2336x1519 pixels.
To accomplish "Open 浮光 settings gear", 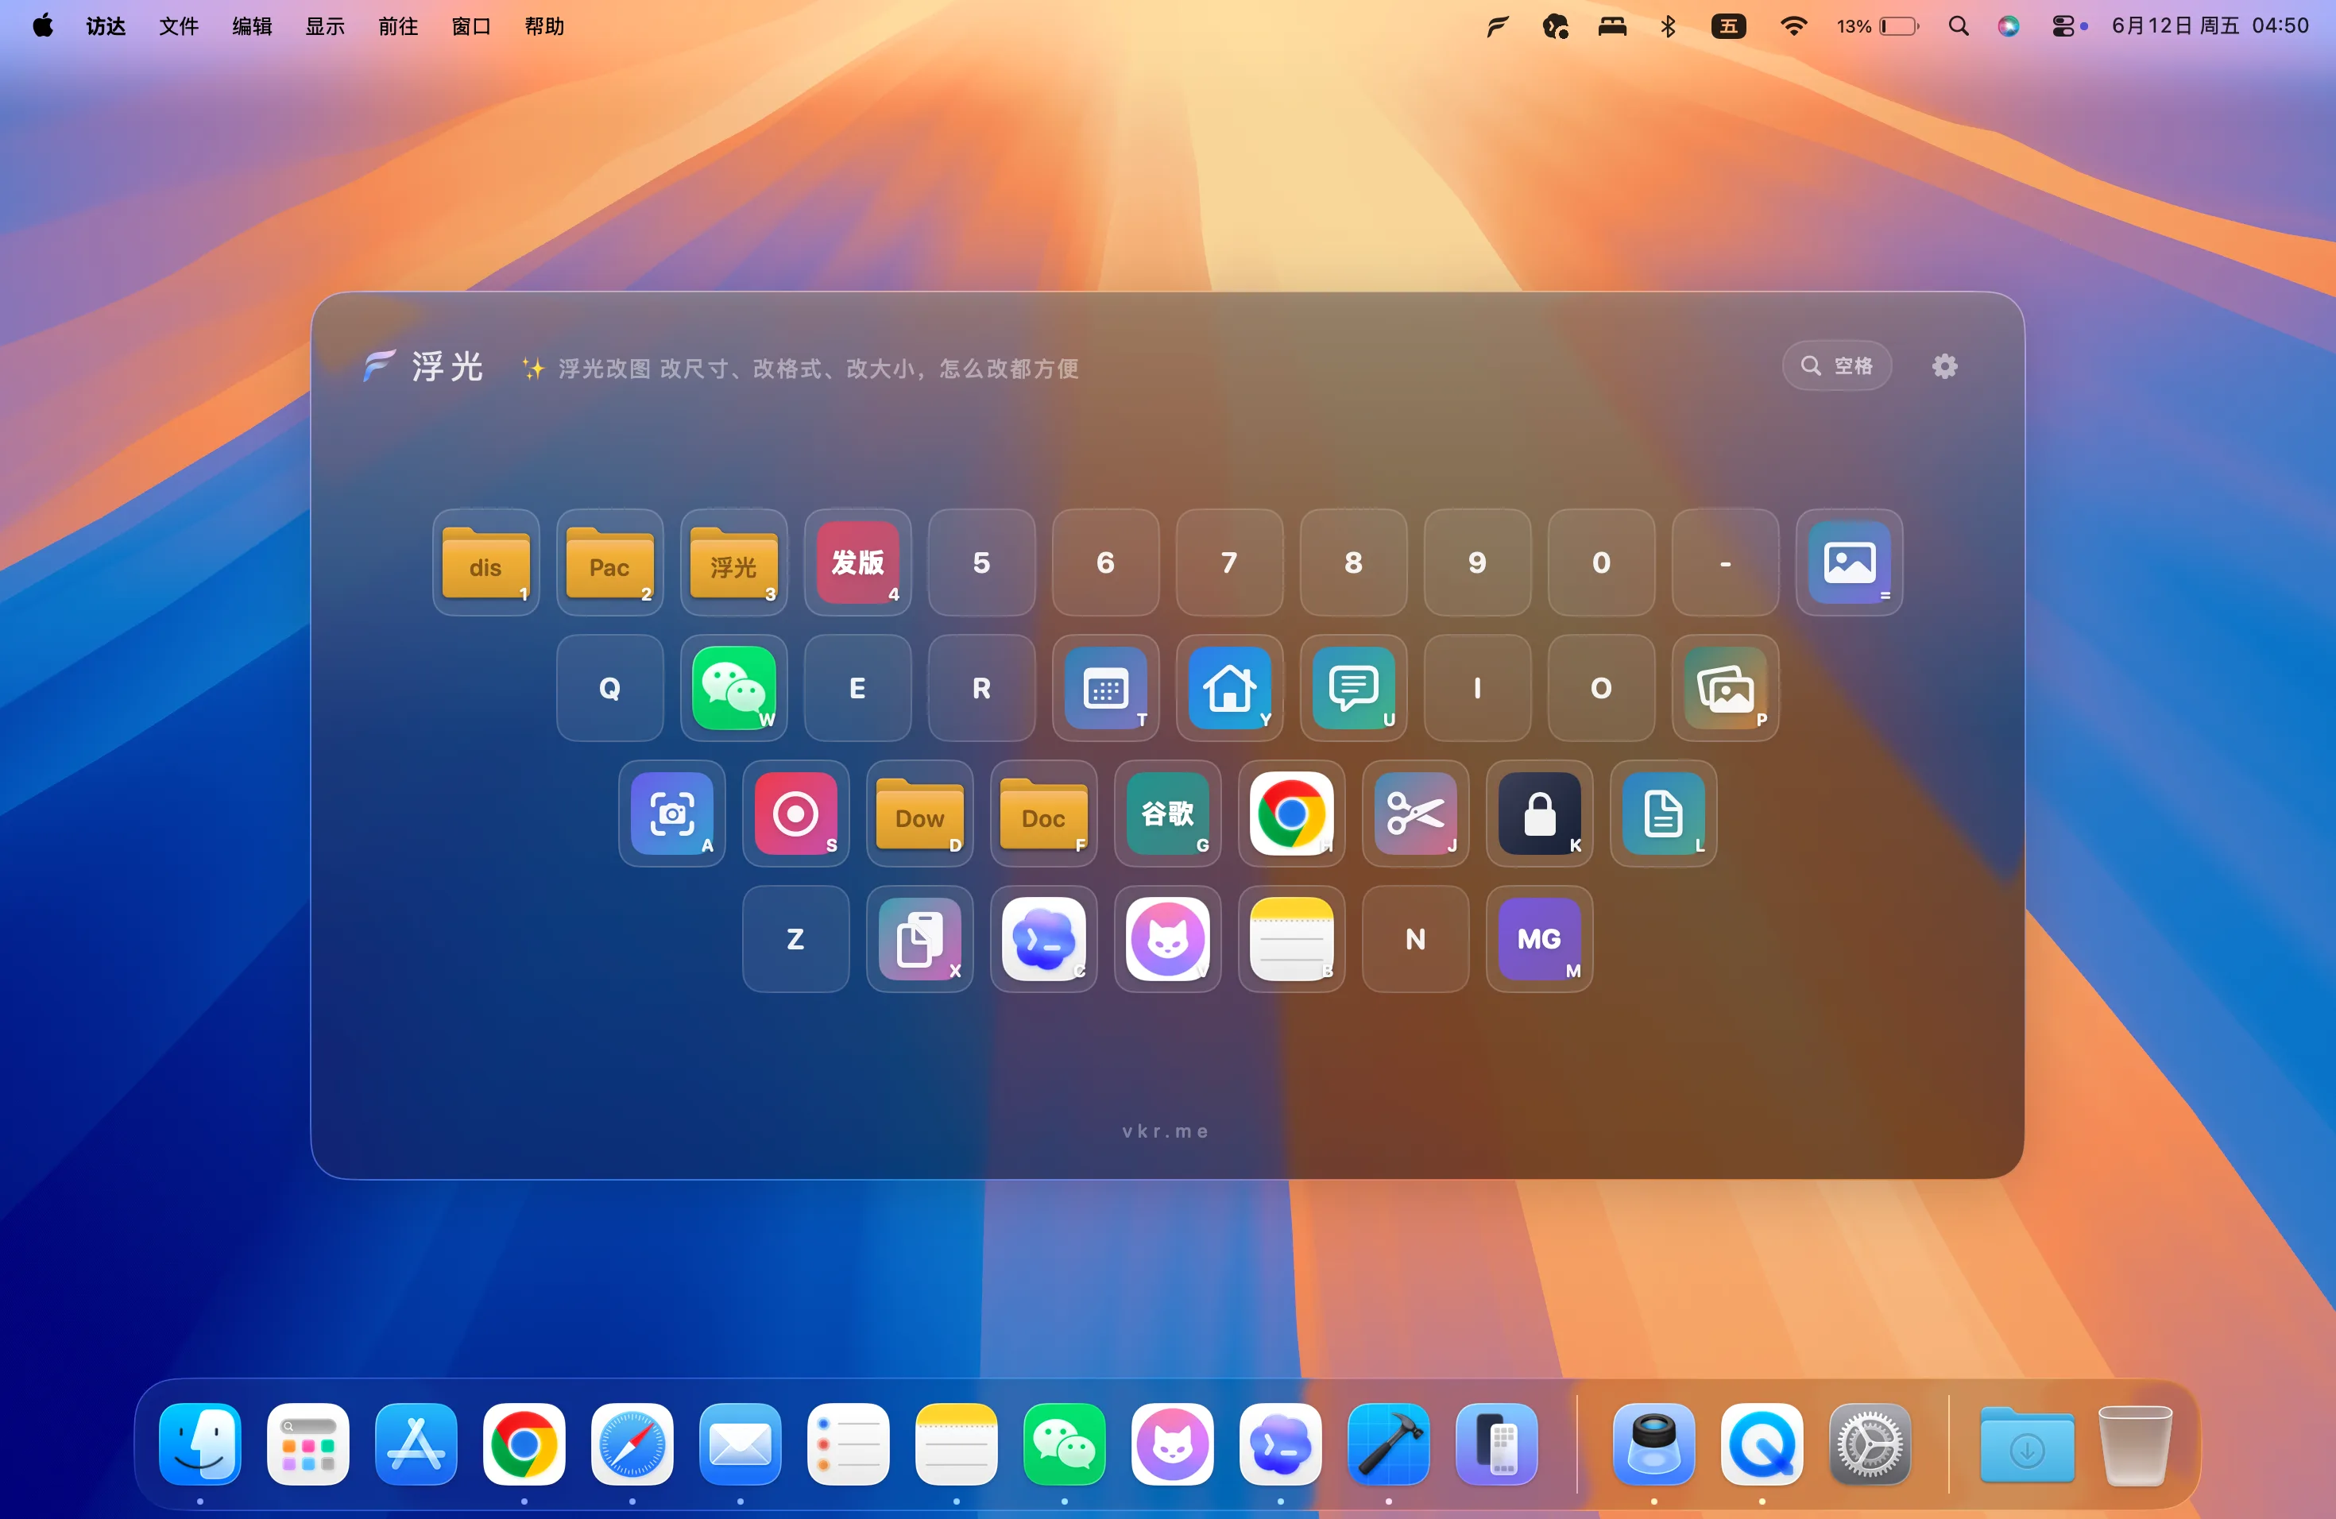I will 1944,366.
